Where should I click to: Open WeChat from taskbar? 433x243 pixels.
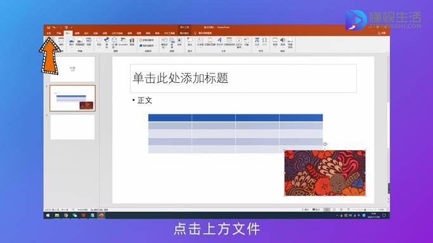[x=75, y=215]
